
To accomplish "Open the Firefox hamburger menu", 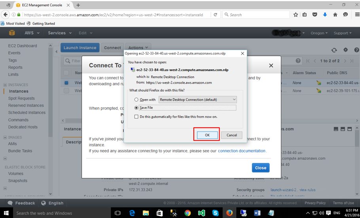I will [x=357, y=15].
